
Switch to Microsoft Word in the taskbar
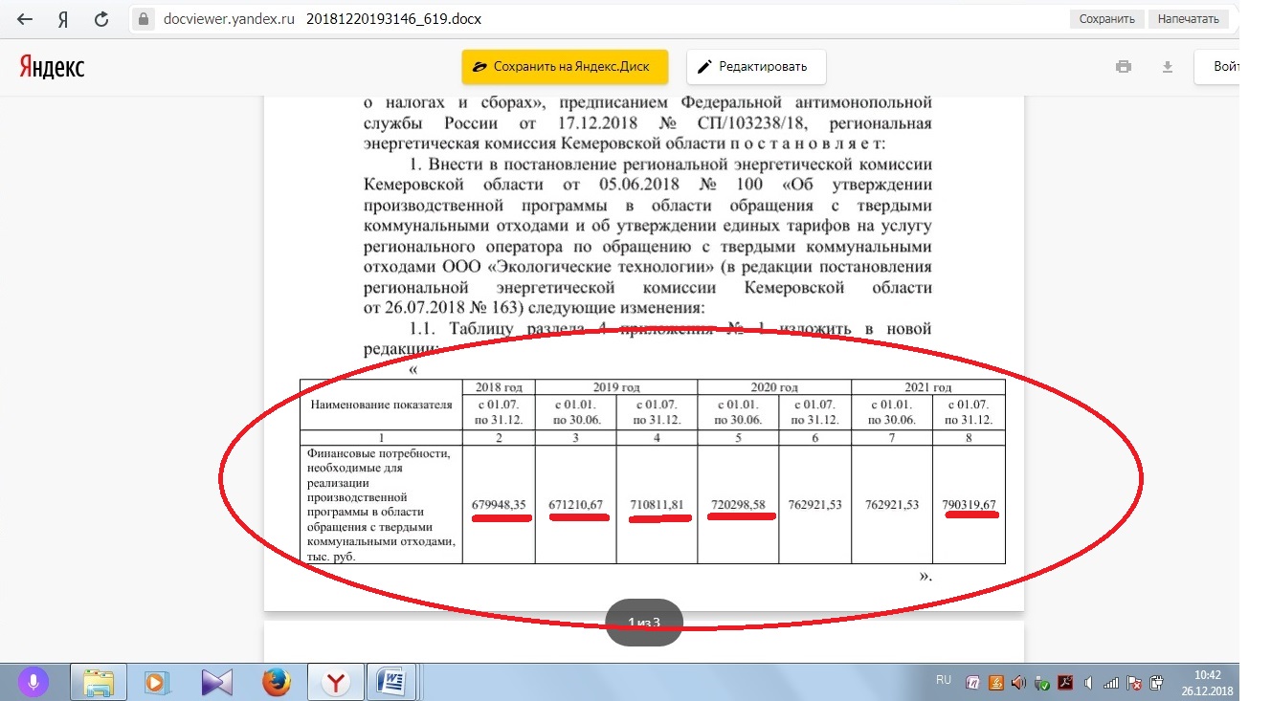pyautogui.click(x=393, y=682)
